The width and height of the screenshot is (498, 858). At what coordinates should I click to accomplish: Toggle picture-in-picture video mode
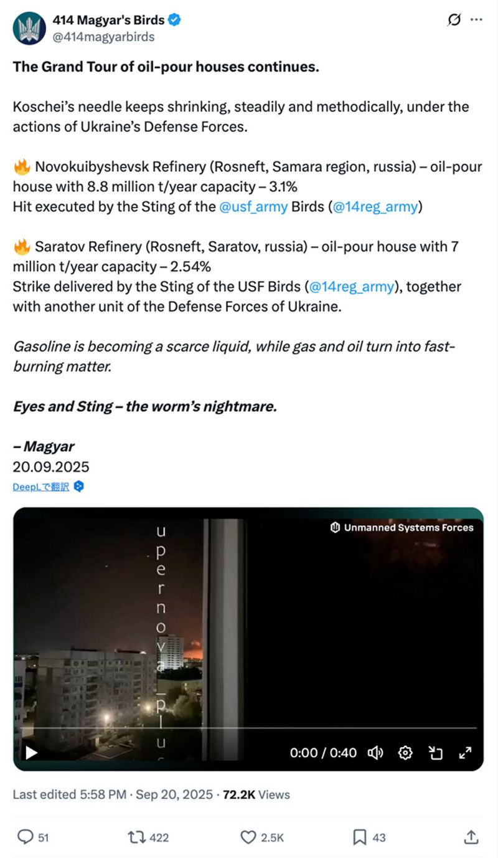click(x=435, y=753)
